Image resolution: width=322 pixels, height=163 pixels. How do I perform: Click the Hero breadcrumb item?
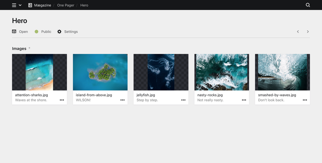pyautogui.click(x=84, y=5)
